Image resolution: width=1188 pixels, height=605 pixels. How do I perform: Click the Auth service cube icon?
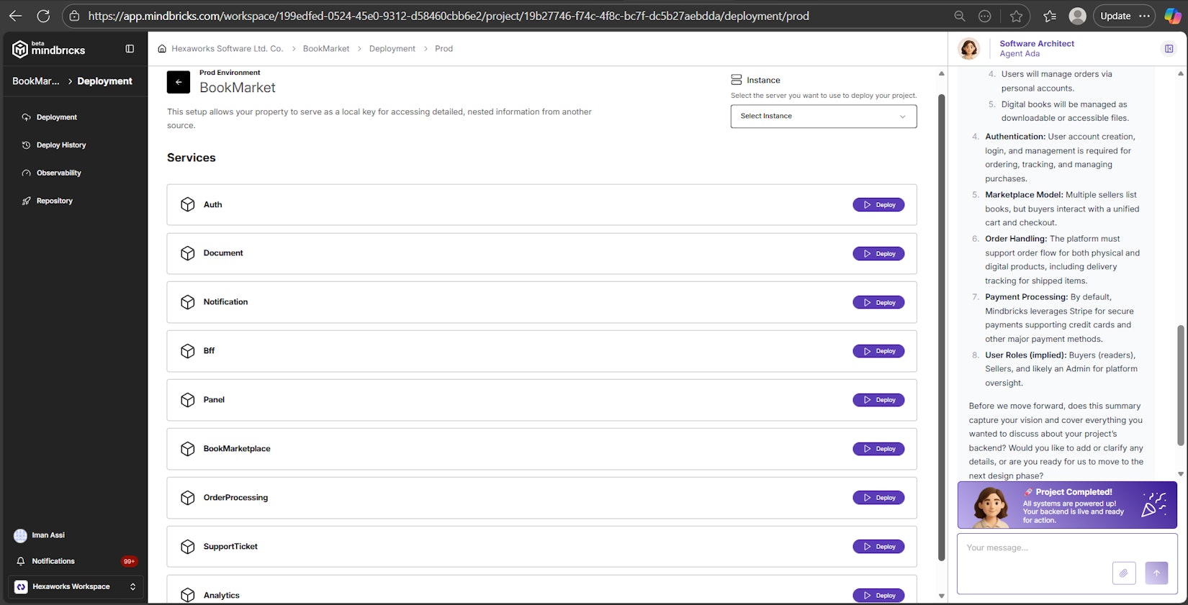188,204
